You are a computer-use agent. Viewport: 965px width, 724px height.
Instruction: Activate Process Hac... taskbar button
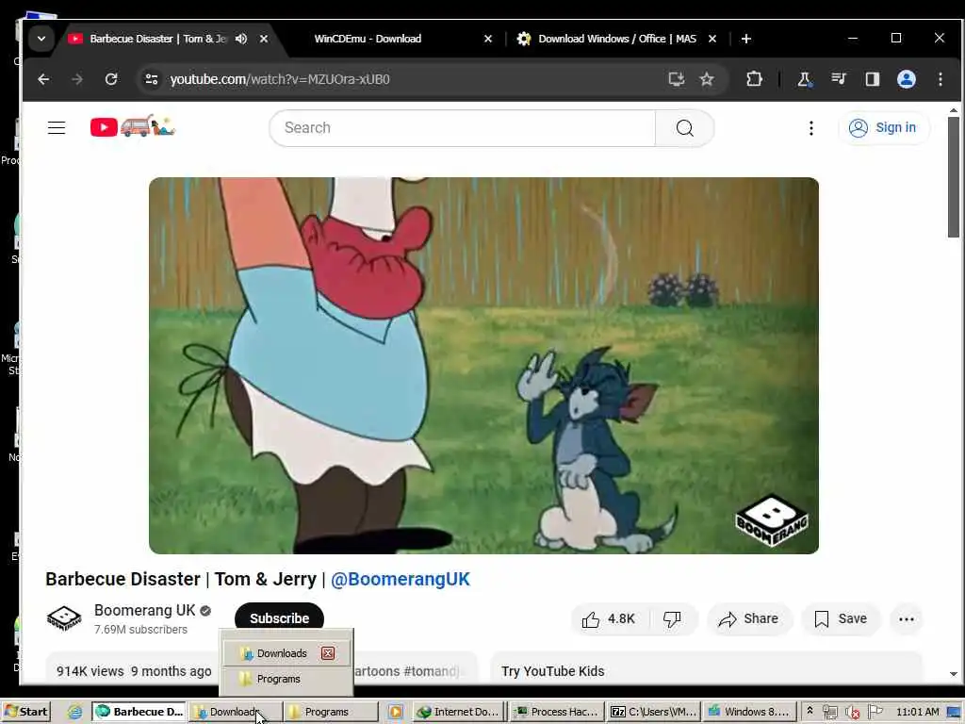click(557, 712)
